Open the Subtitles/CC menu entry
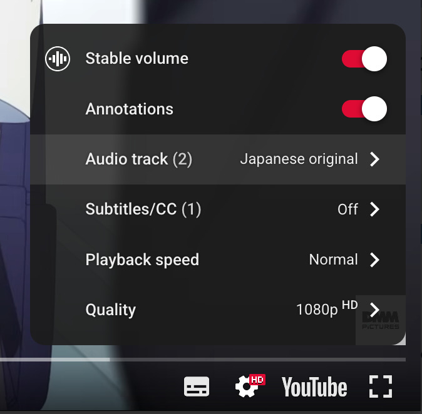Viewport: 422px width, 414px height. [x=143, y=210]
